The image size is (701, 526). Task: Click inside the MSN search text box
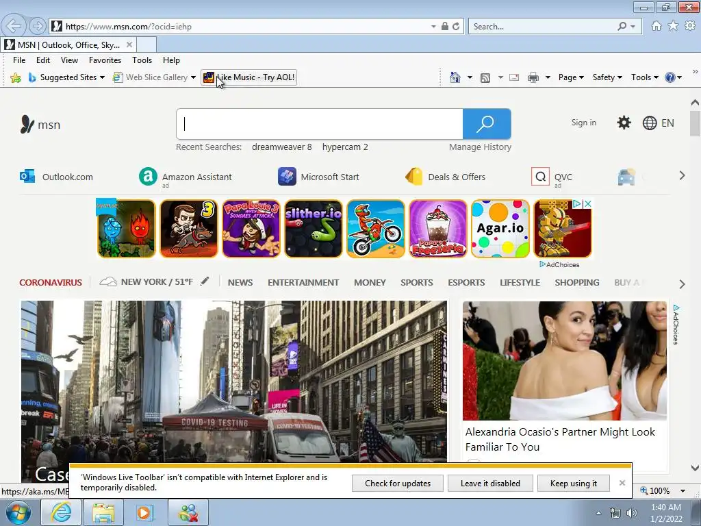coord(320,124)
